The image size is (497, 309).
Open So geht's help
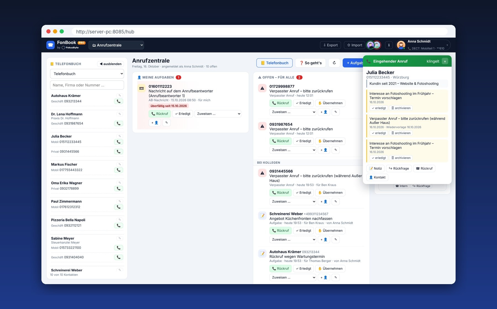pos(311,63)
